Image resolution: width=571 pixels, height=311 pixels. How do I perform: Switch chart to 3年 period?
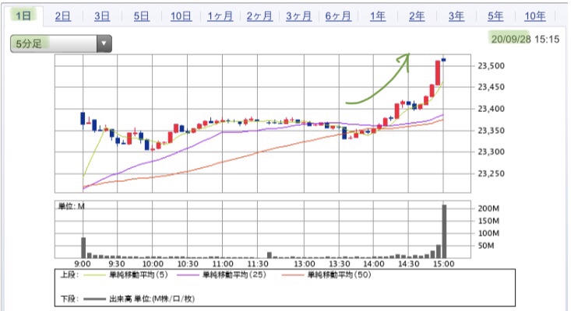[x=456, y=16]
